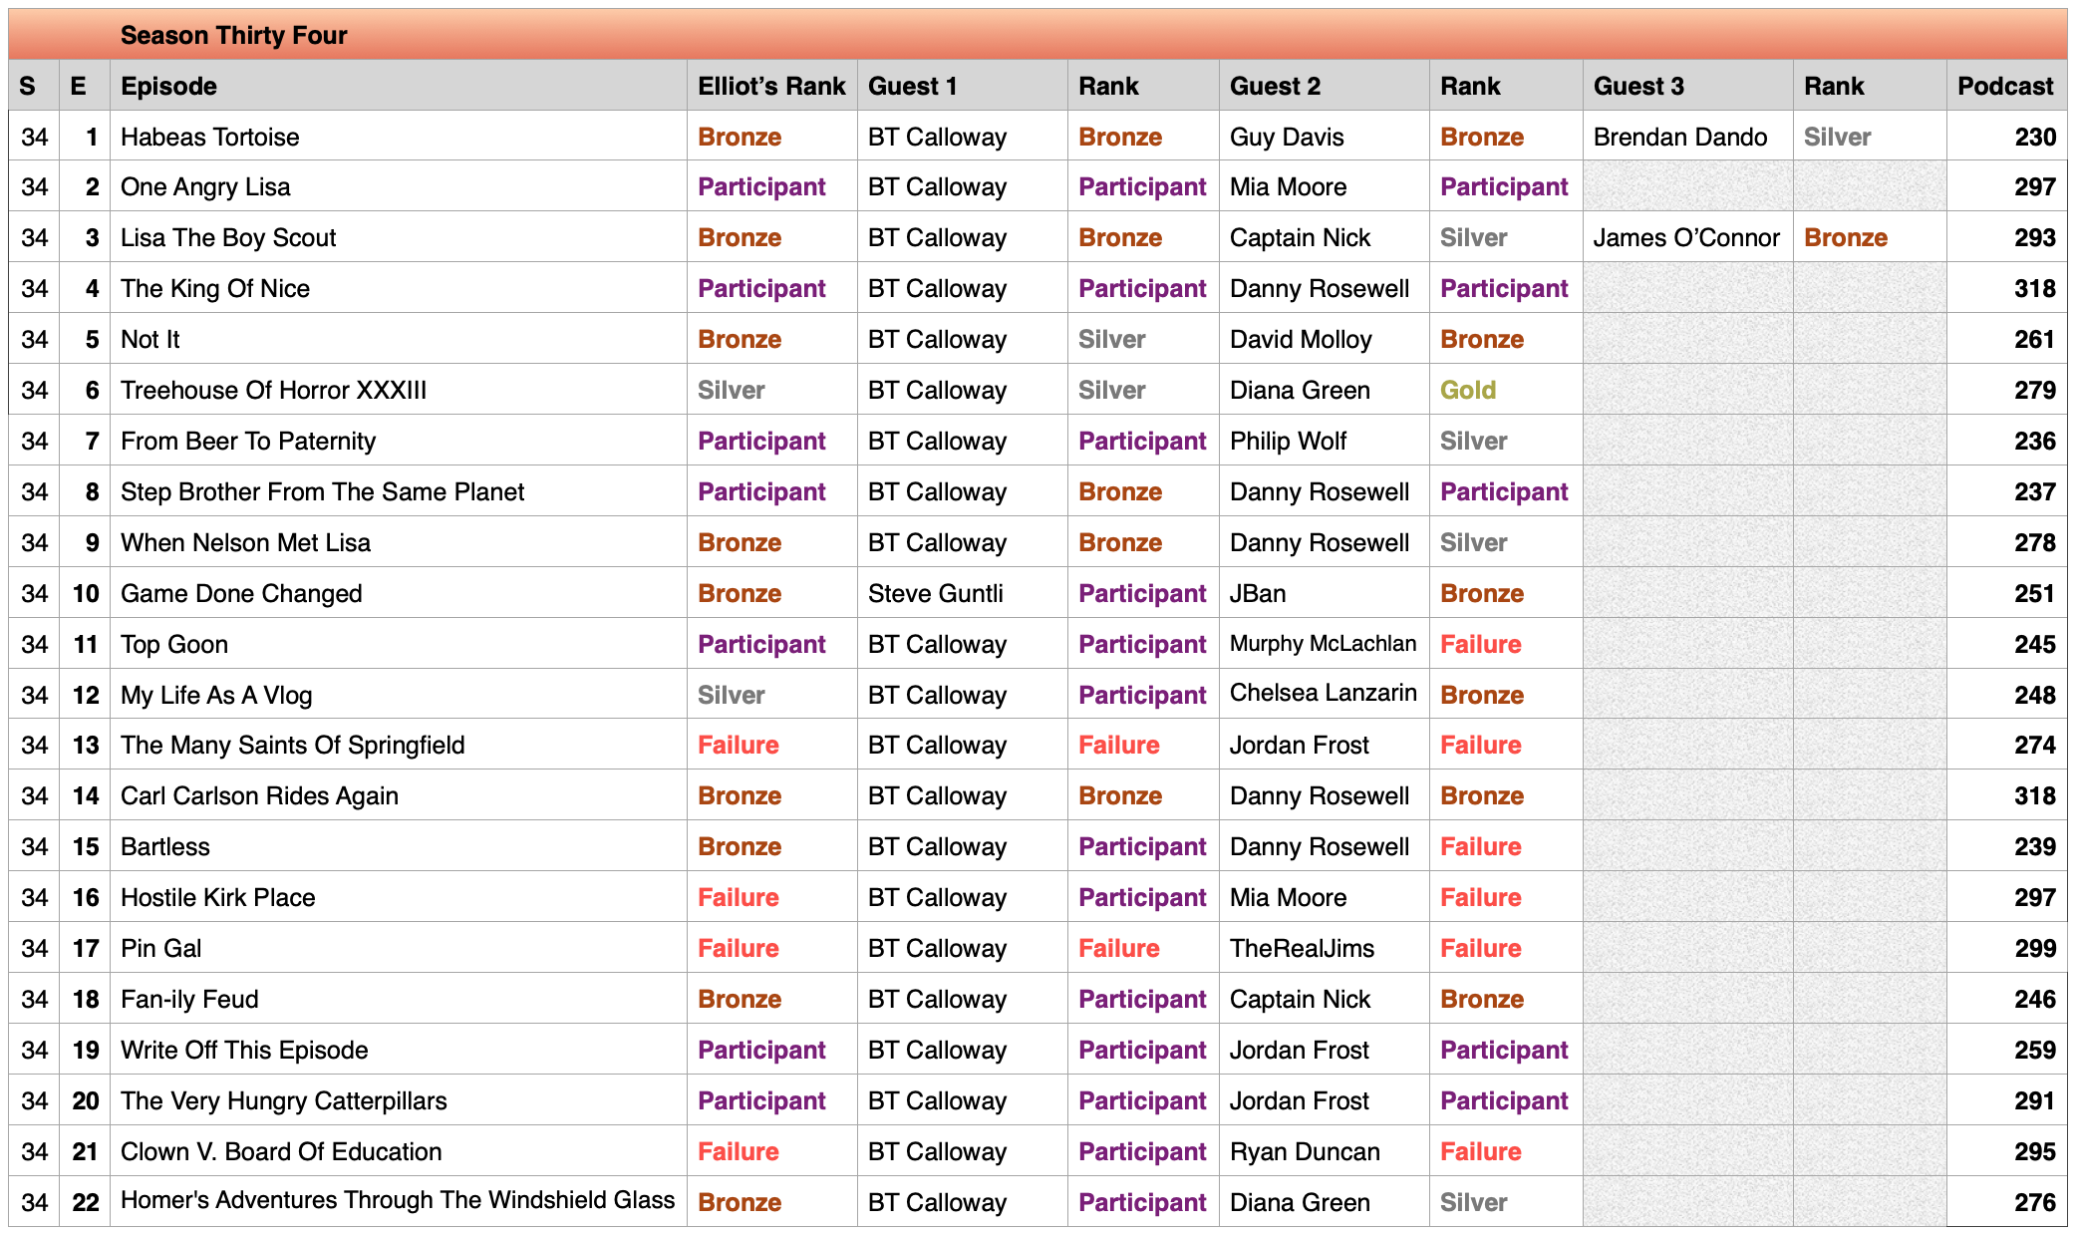Screen dimensions: 2077x1234
Task: Click the Philip Wolf guest cell
Action: (1288, 441)
